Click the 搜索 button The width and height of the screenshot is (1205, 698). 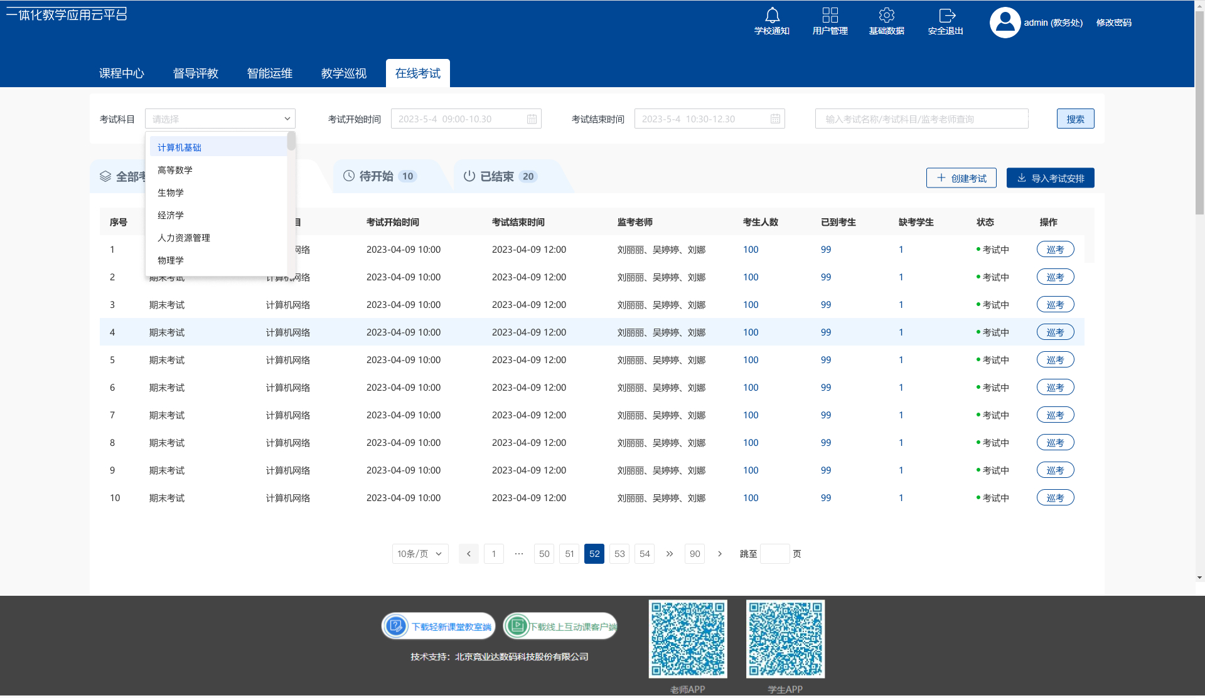click(x=1075, y=119)
